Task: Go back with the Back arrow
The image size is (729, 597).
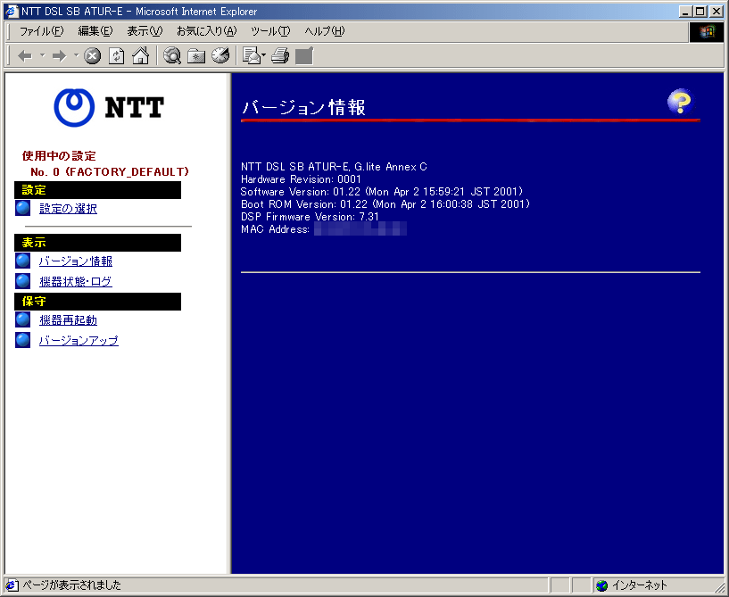Action: pos(25,56)
